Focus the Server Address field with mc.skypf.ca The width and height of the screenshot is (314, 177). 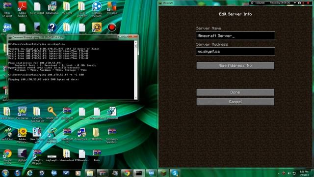235,52
